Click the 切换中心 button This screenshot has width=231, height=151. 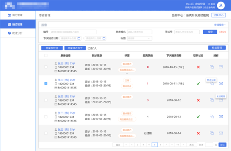218,15
